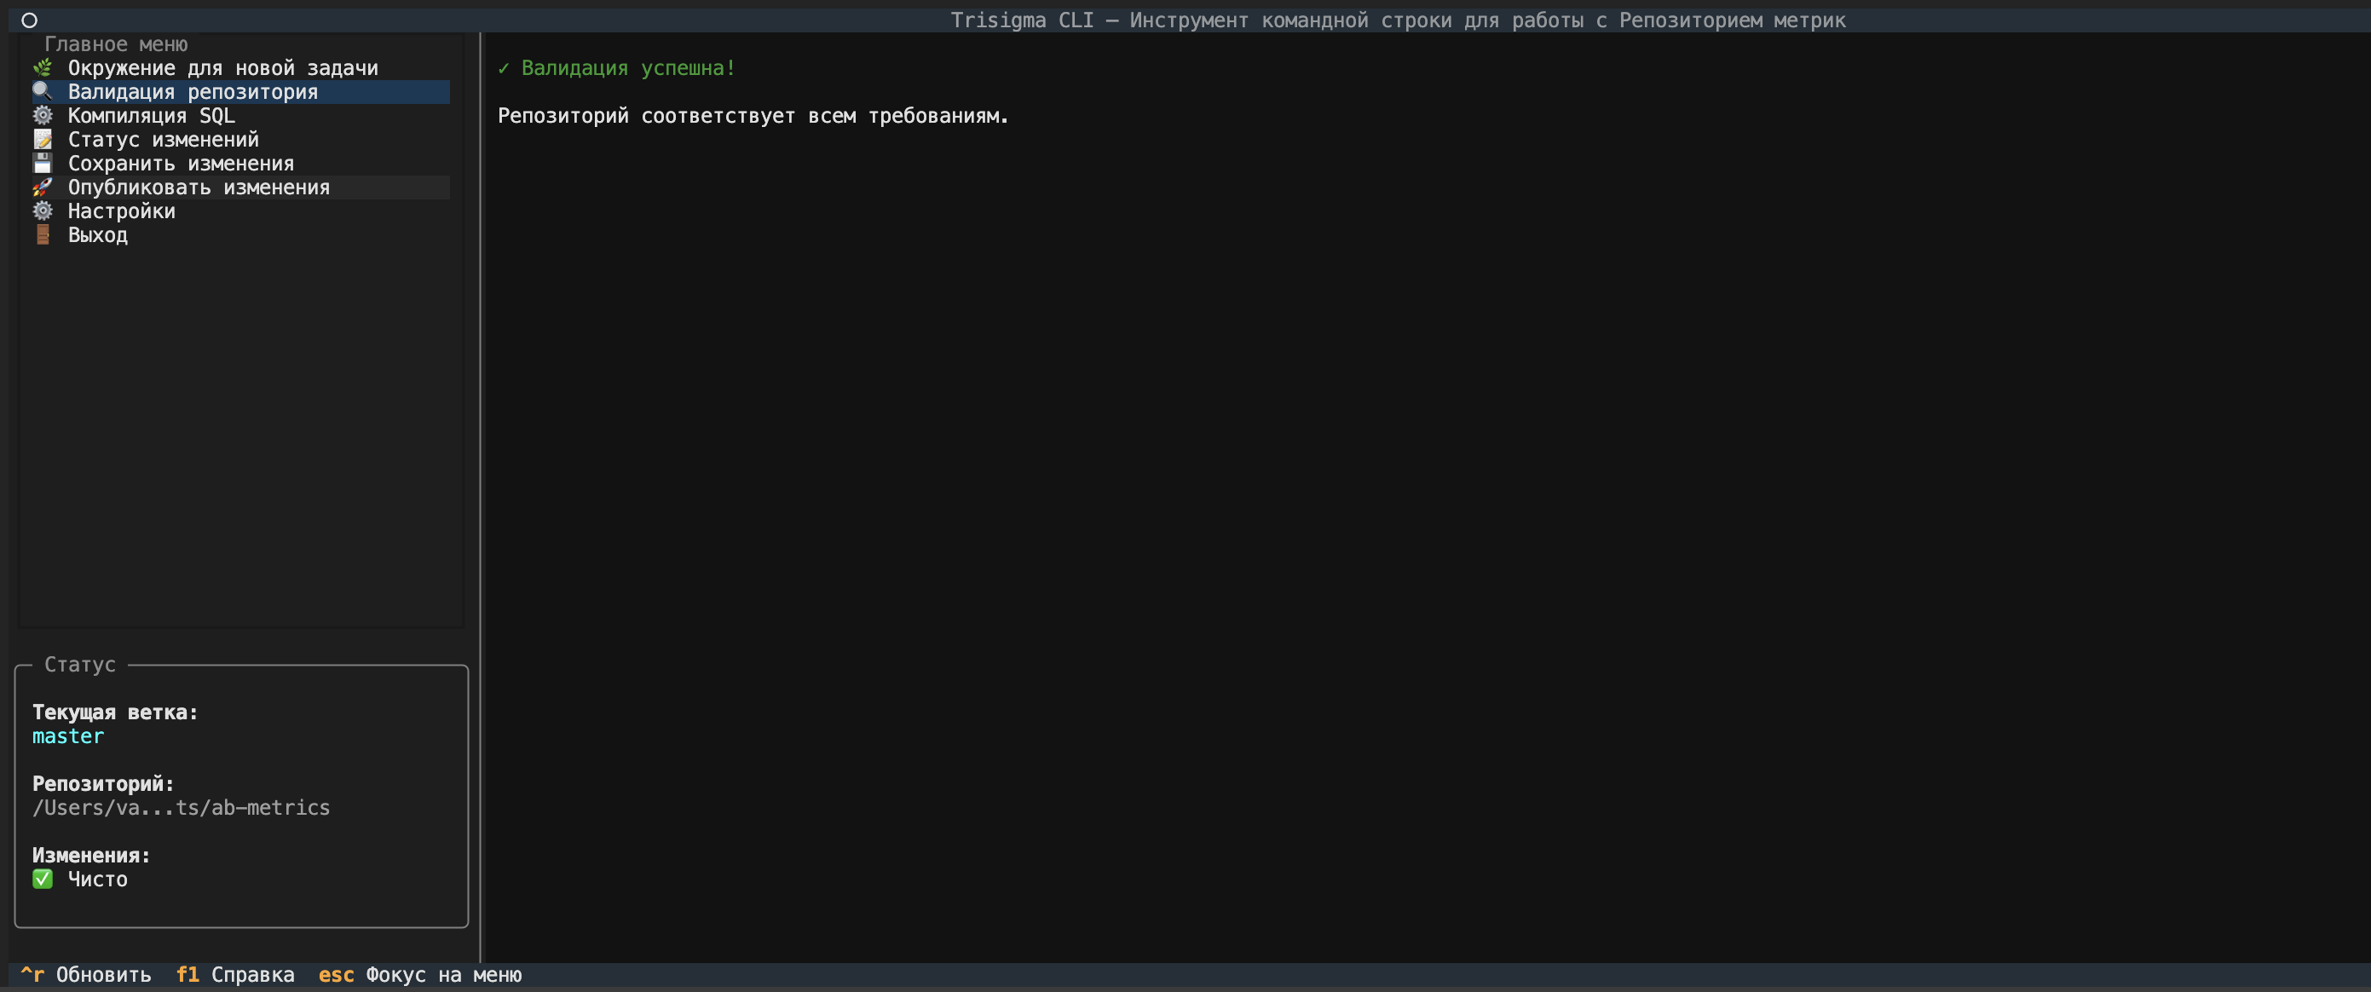Click the floppy disk icon for Сохранить изменения

pyautogui.click(x=43, y=164)
